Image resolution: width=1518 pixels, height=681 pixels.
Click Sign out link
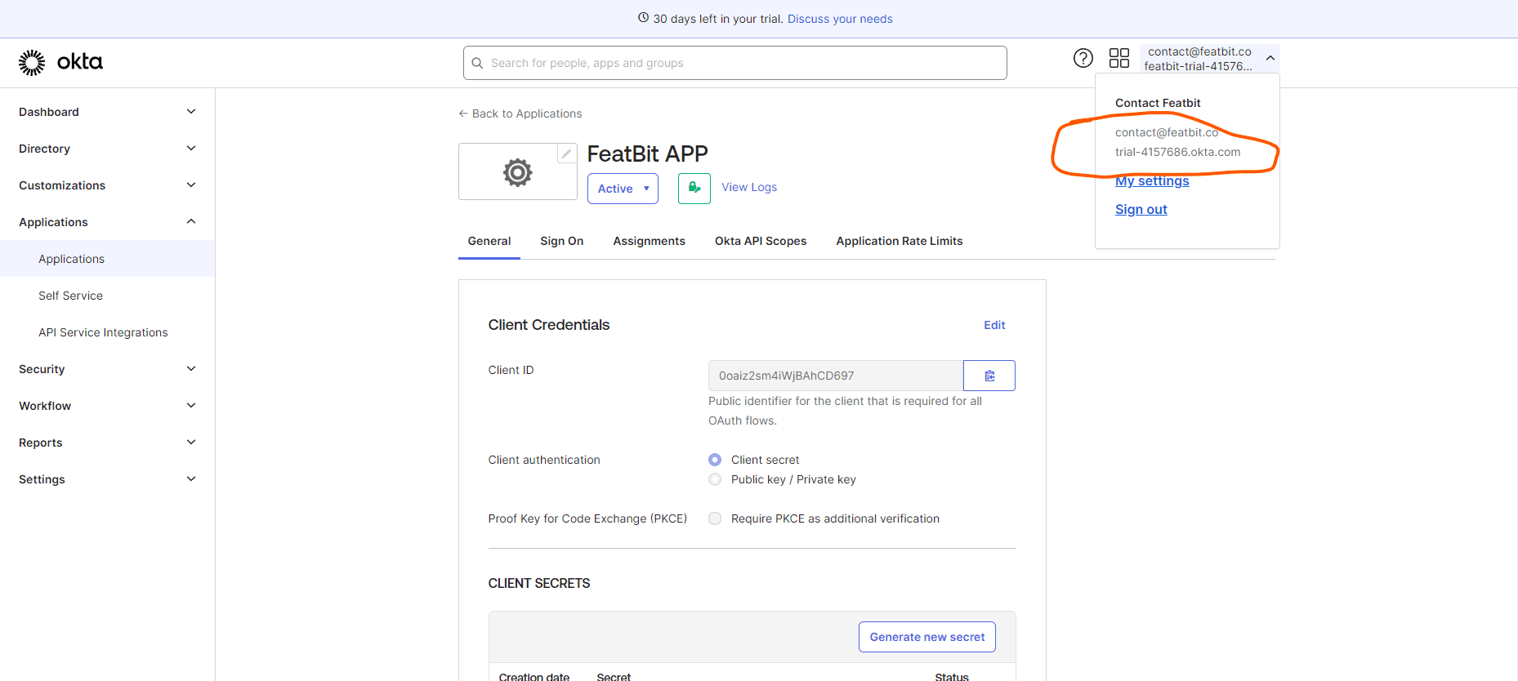1141,210
